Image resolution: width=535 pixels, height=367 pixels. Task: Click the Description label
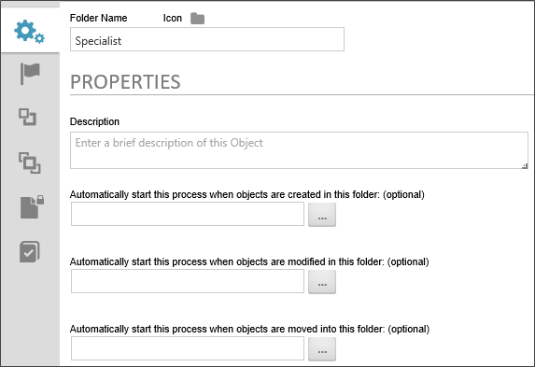click(x=94, y=122)
